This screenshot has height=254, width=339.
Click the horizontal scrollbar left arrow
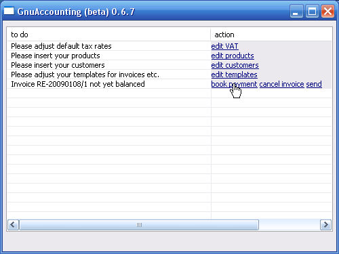(x=14, y=225)
